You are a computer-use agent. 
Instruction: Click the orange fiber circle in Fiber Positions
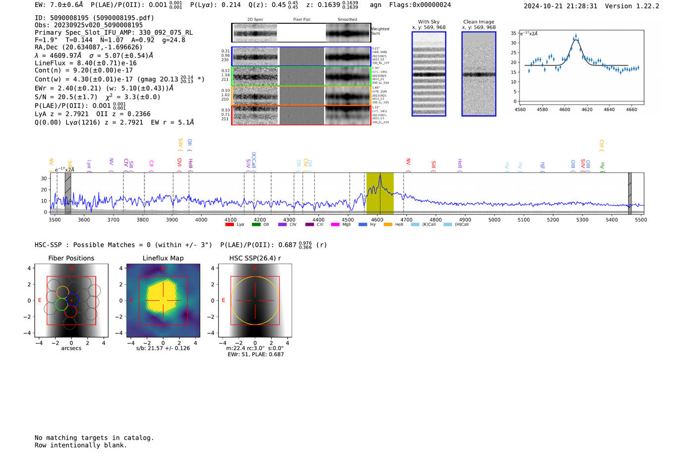tap(63, 292)
